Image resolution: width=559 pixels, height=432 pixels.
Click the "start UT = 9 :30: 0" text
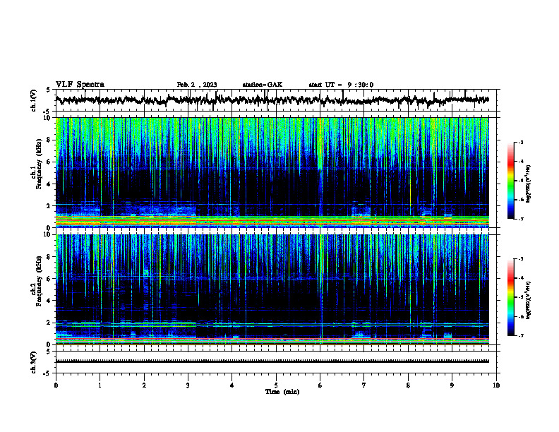[x=341, y=85]
